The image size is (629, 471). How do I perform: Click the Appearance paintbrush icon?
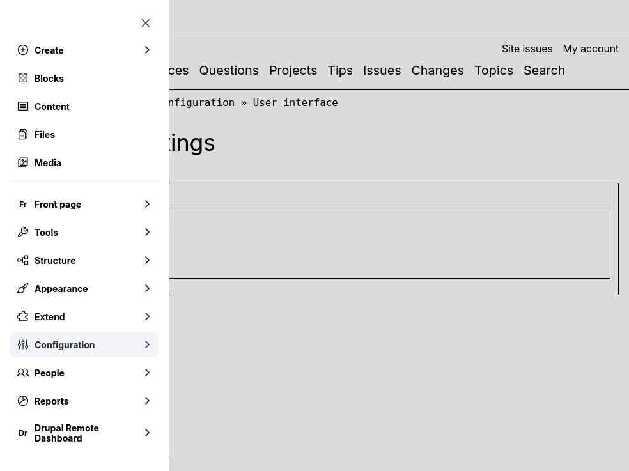tap(23, 288)
